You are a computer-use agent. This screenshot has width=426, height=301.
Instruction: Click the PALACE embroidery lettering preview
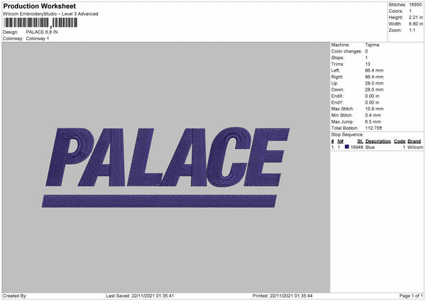(x=168, y=157)
